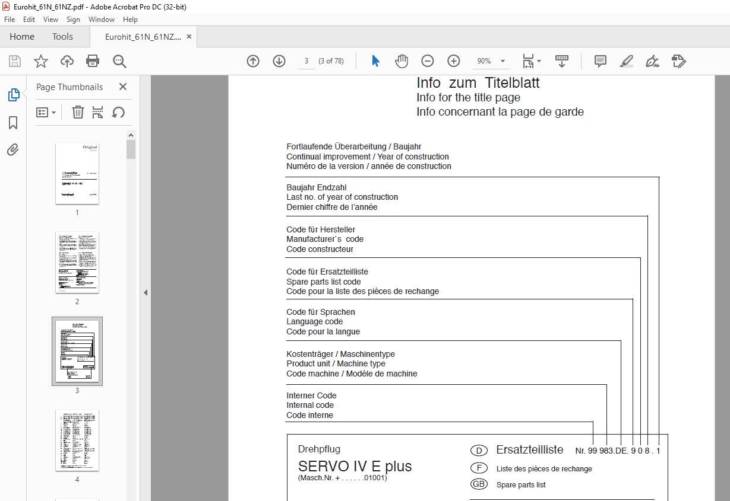Click the 'Page Thumbnails' panel title
730x501 pixels.
tap(69, 87)
